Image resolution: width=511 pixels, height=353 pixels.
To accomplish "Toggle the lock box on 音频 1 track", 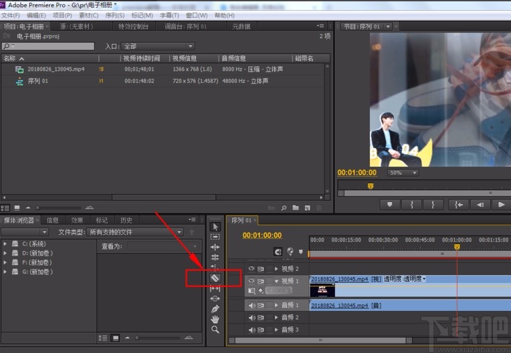I will (x=270, y=305).
